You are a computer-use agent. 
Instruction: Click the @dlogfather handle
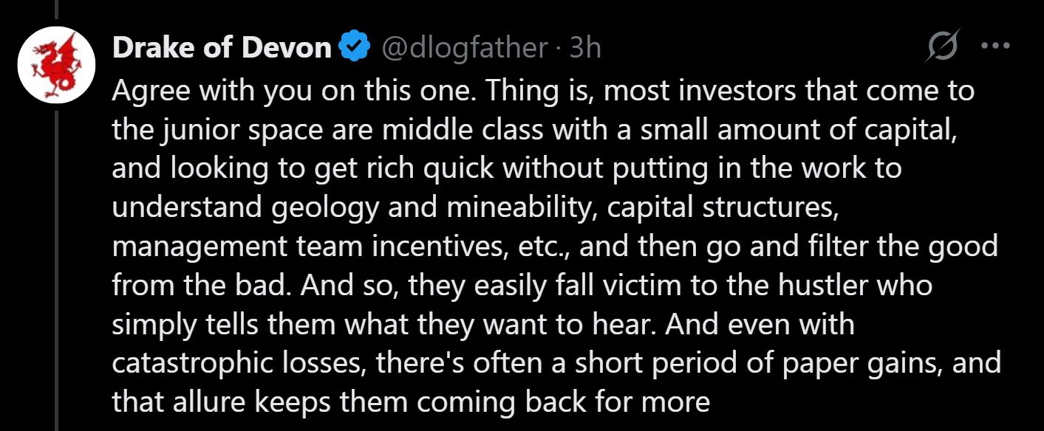(463, 48)
